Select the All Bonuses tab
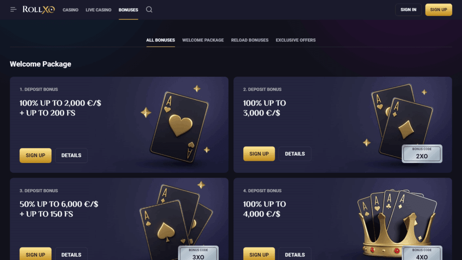Screen dimensions: 462x260 (161, 40)
